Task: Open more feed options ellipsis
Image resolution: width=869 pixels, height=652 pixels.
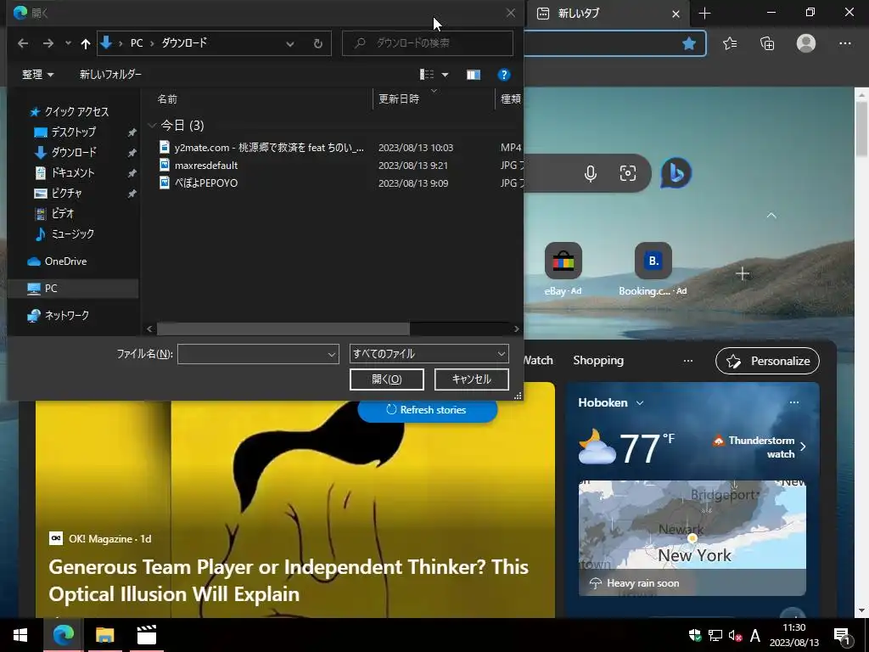Action: 687,360
